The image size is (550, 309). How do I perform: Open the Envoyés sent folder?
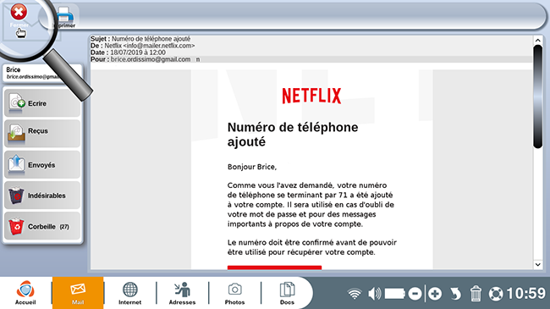(x=42, y=165)
